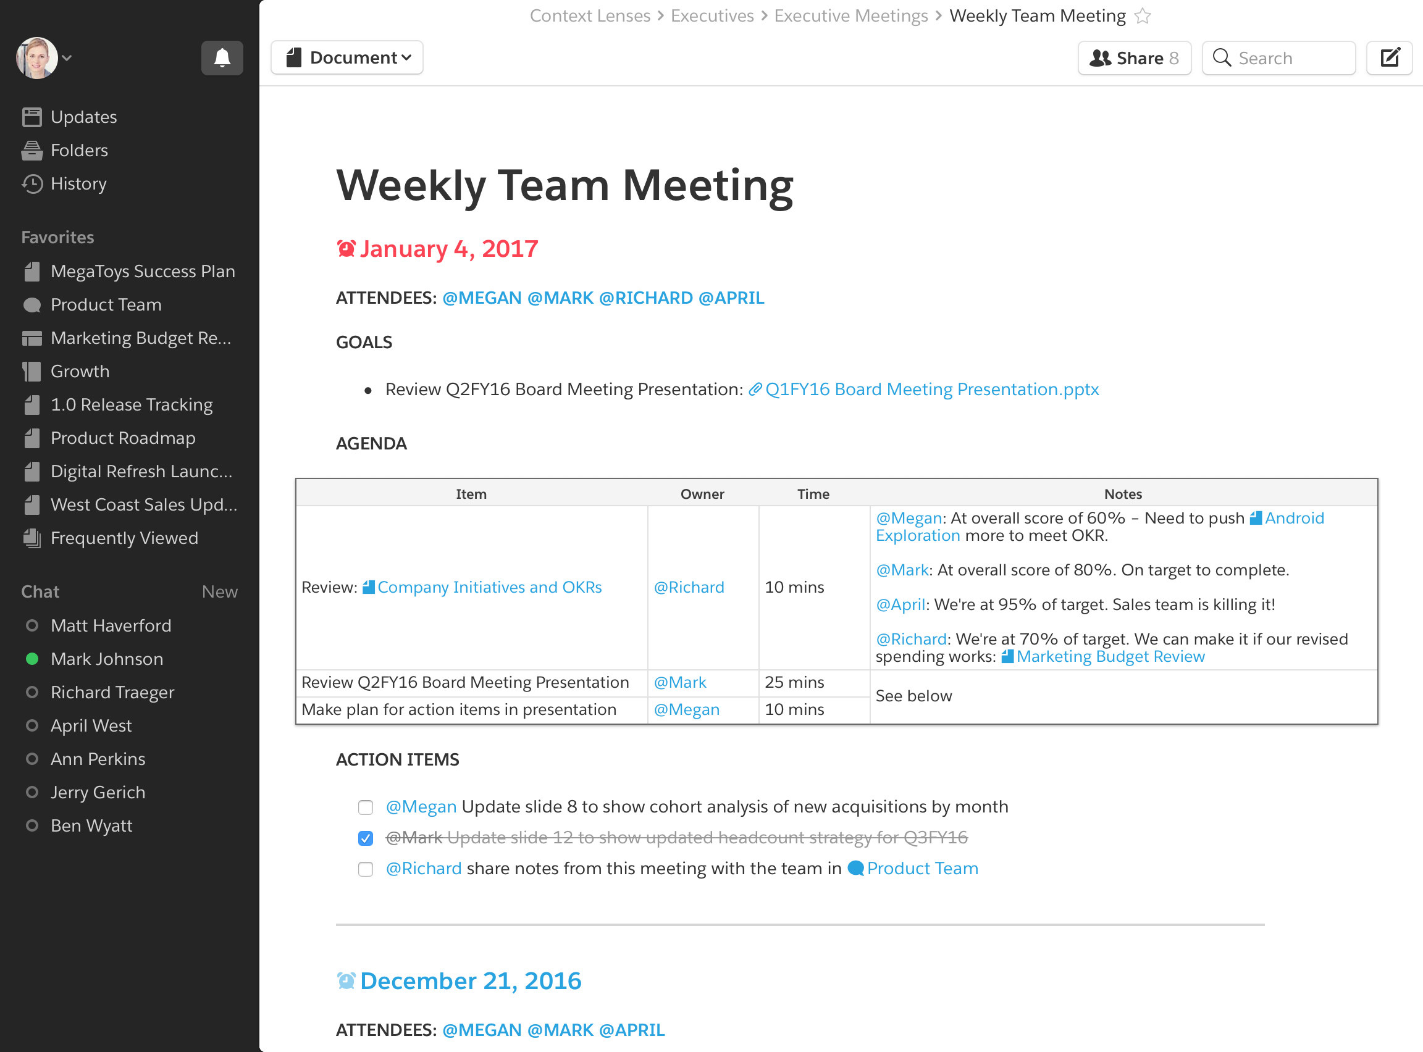The image size is (1423, 1052).
Task: Click the Updates icon in sidebar
Action: pos(32,117)
